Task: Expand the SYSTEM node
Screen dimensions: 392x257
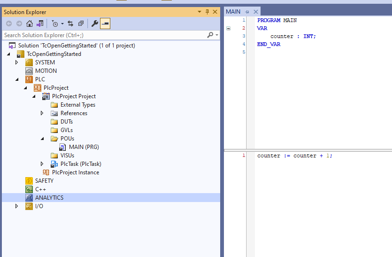Action: (17, 62)
